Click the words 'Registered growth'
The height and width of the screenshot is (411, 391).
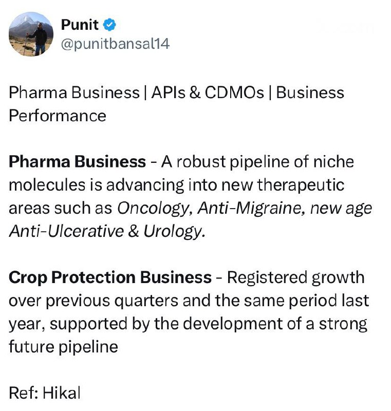295,277
